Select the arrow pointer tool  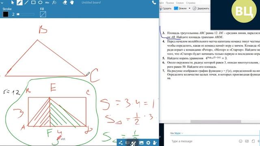pyautogui.click(x=13, y=2)
